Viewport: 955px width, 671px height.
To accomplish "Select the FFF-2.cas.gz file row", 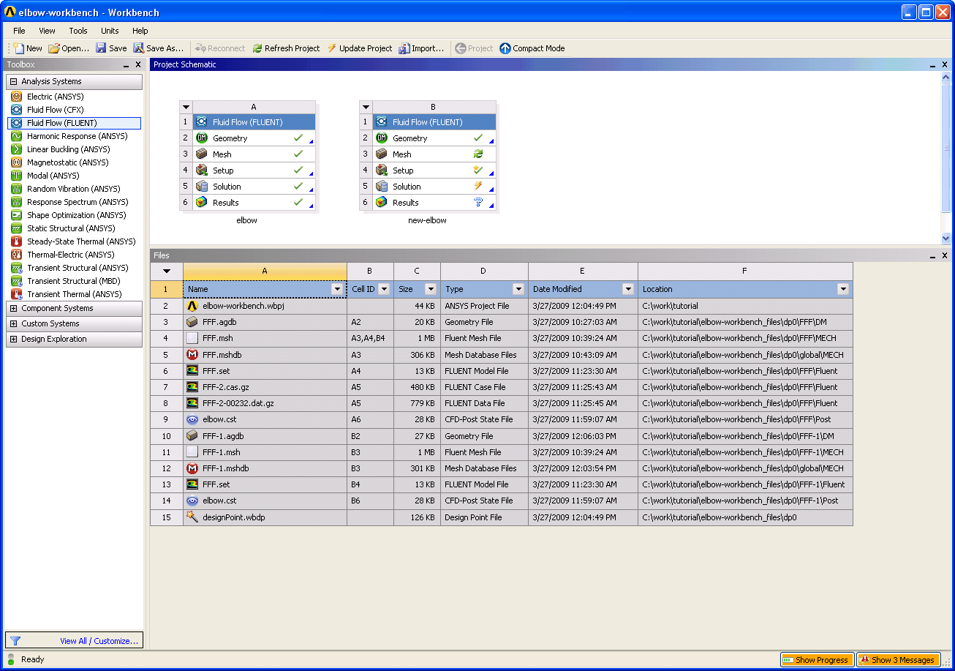I will click(x=502, y=387).
